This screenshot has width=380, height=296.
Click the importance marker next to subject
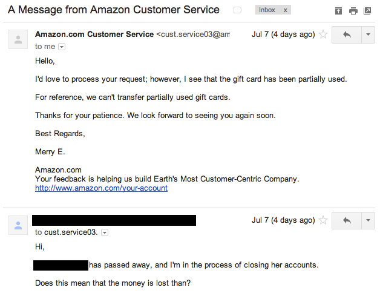pyautogui.click(x=238, y=10)
